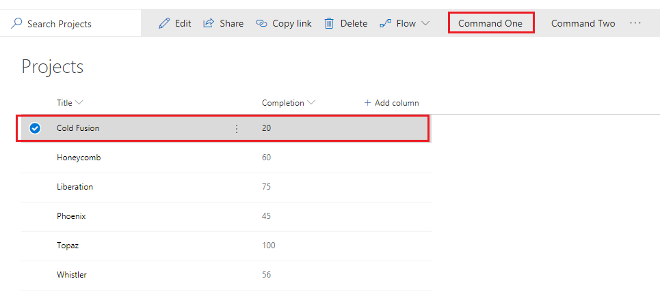Screen dimensions: 660x296
Task: Focus the Search Projects input field
Action: 68,24
